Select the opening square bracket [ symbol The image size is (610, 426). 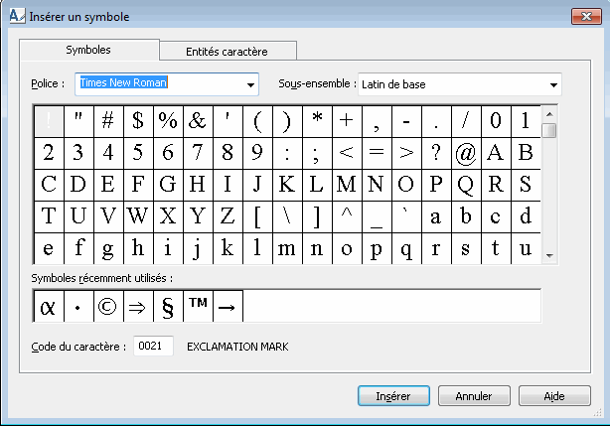click(257, 216)
